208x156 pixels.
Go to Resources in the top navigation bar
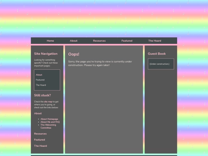pos(99,41)
